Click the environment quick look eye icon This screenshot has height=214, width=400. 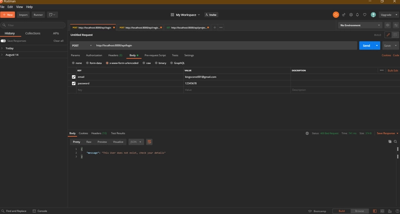pyautogui.click(x=387, y=25)
